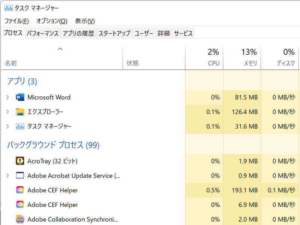The height and width of the screenshot is (225, 300).
Task: Click the Adobe Acrobat Update Service icon
Action: (x=20, y=175)
